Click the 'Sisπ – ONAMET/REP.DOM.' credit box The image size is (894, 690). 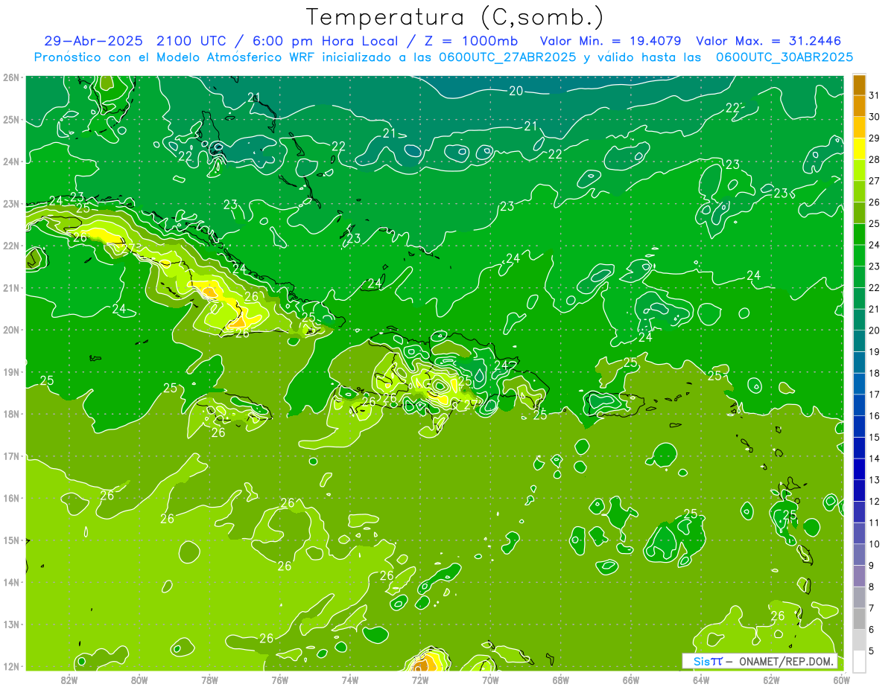(759, 661)
